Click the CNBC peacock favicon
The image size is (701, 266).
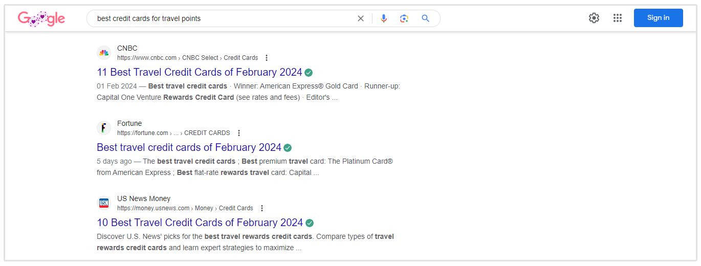click(x=104, y=53)
